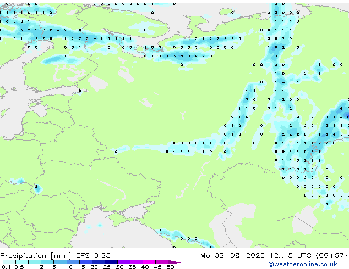Click the '50' legend scale value
The height and width of the screenshot is (269, 349).
[x=170, y=267]
